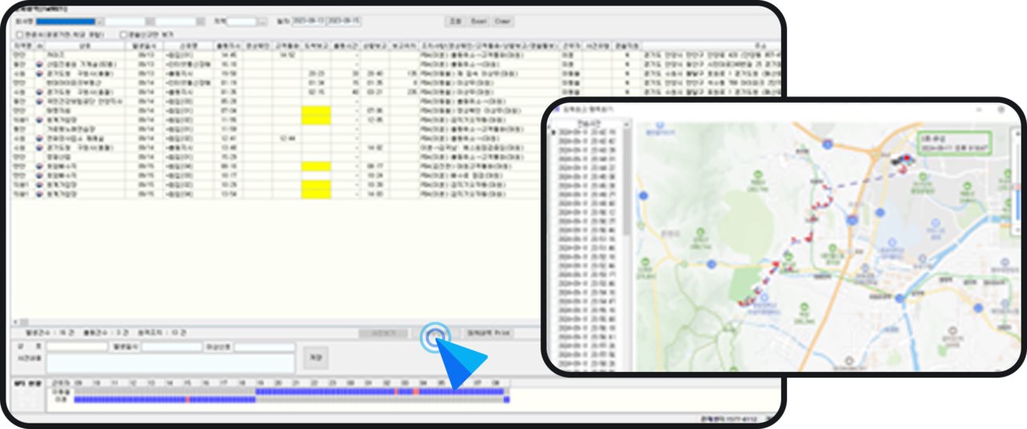The height and width of the screenshot is (429, 1027).
Task: Click the 조회 search button
Action: tap(455, 21)
